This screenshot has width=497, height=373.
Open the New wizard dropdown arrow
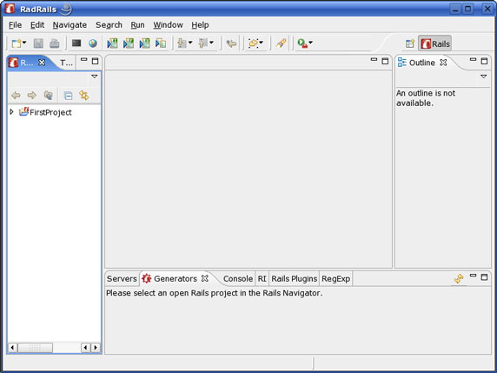tap(24, 43)
